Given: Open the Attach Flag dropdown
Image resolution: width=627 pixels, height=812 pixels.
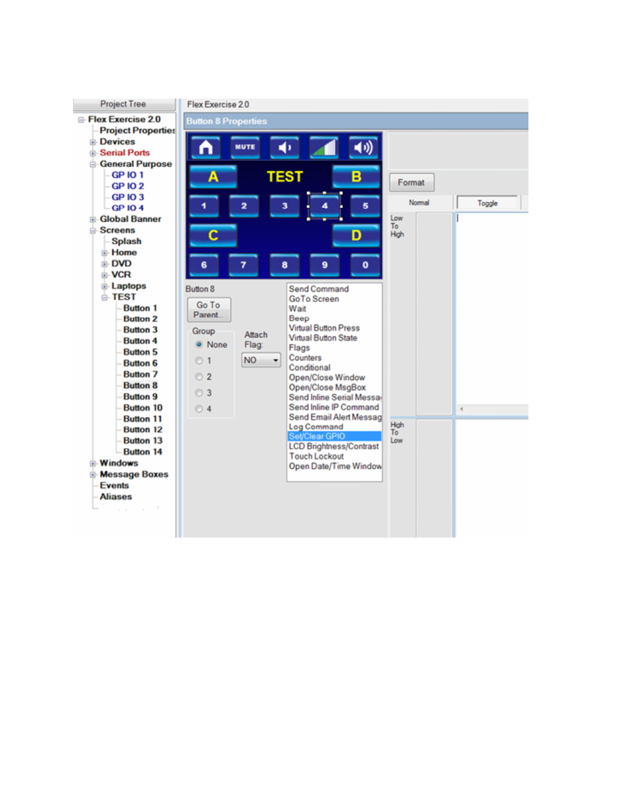Looking at the screenshot, I should 261,360.
